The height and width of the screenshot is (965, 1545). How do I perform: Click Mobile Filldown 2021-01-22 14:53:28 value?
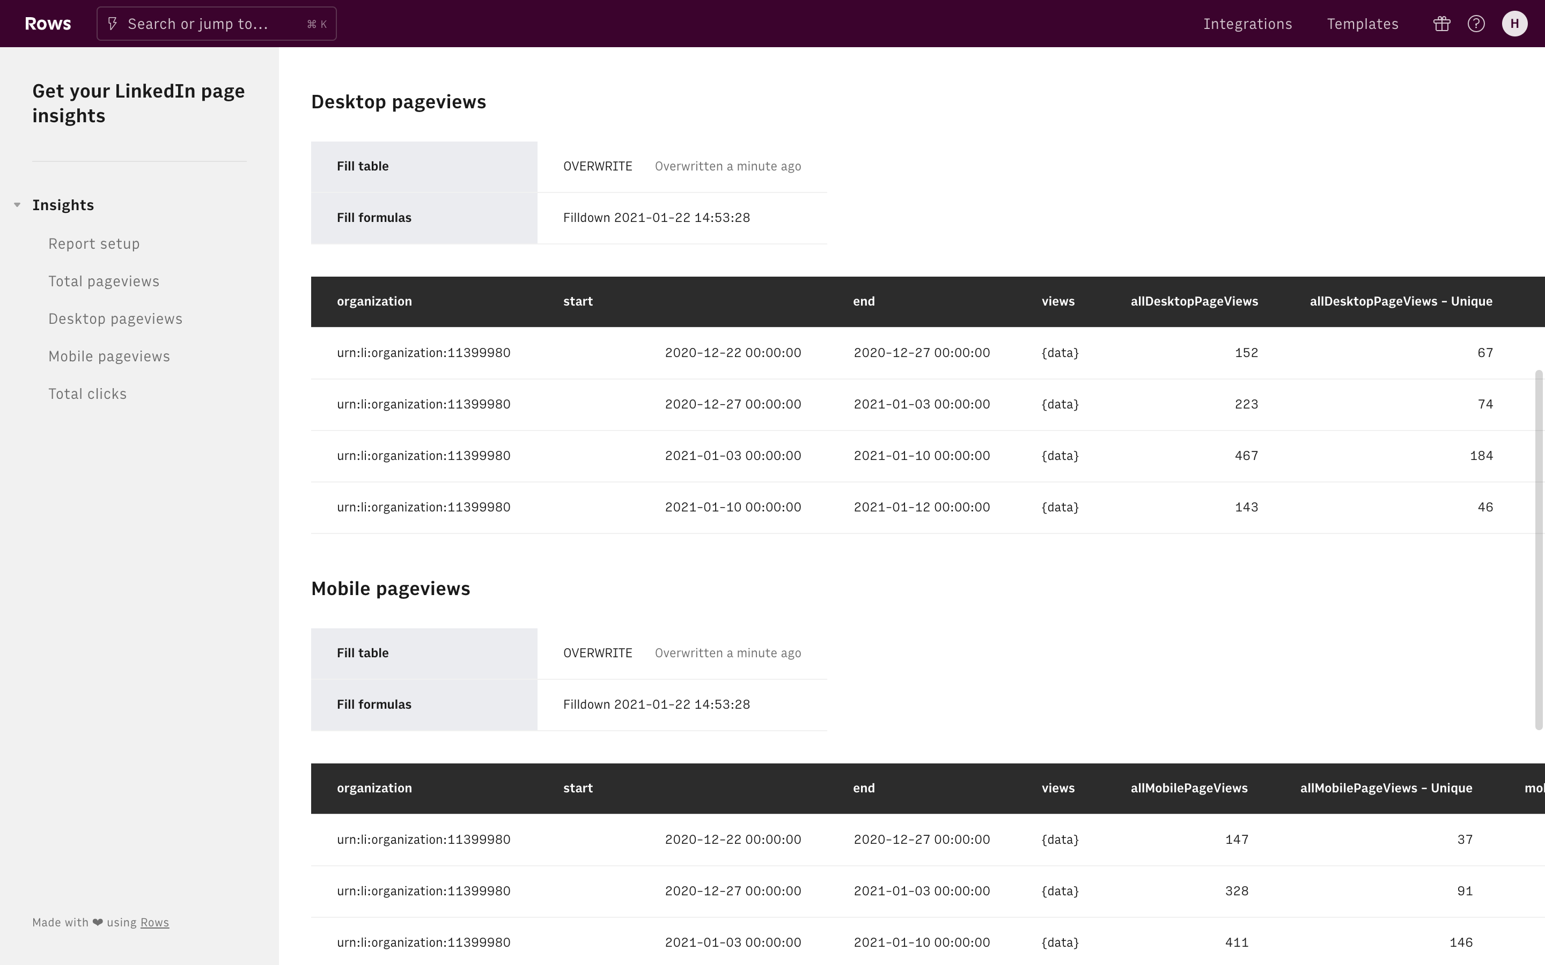point(656,704)
